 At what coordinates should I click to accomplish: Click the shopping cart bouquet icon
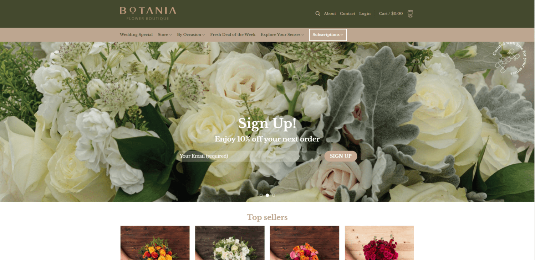pos(410,14)
